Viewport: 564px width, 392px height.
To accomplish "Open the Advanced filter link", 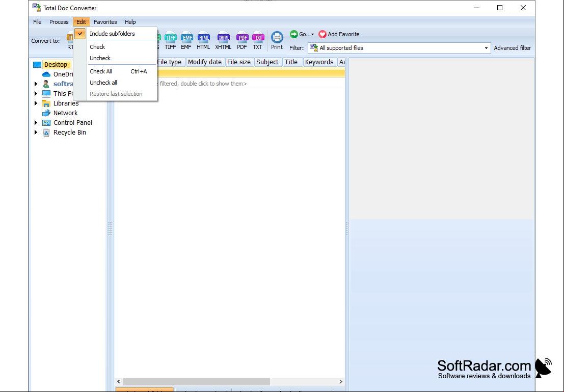I will click(x=512, y=48).
